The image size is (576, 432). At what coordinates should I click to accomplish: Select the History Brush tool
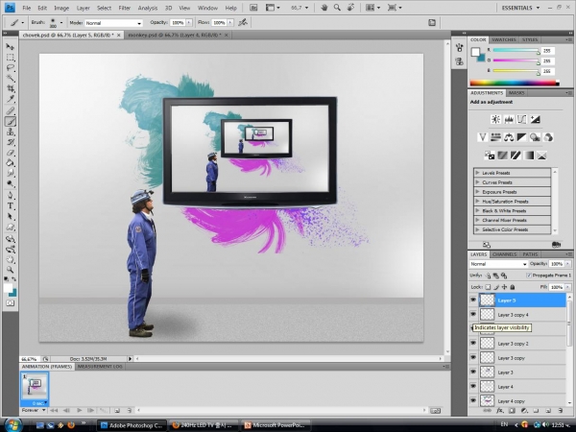[x=11, y=142]
